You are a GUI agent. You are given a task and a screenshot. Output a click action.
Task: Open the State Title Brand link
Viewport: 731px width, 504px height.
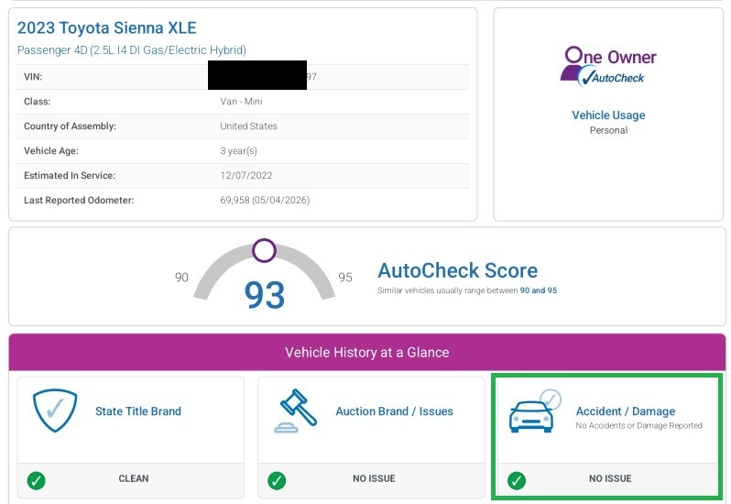click(138, 411)
